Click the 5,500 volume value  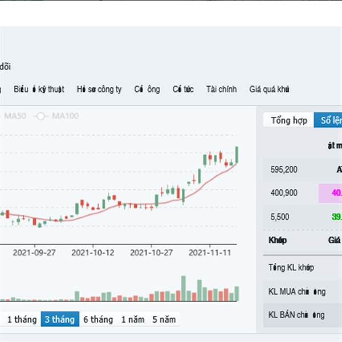point(280,217)
